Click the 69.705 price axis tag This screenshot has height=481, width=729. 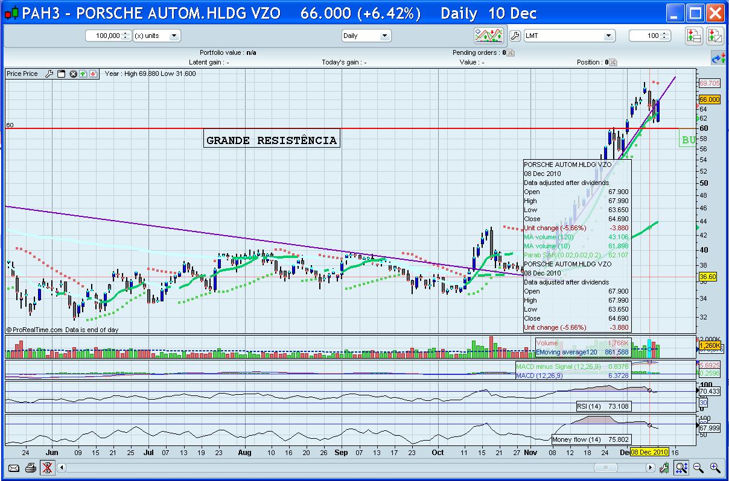710,83
